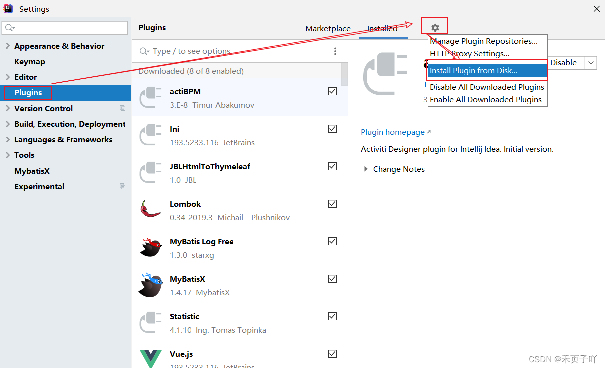Click the Vue.js logo icon

coord(150,358)
